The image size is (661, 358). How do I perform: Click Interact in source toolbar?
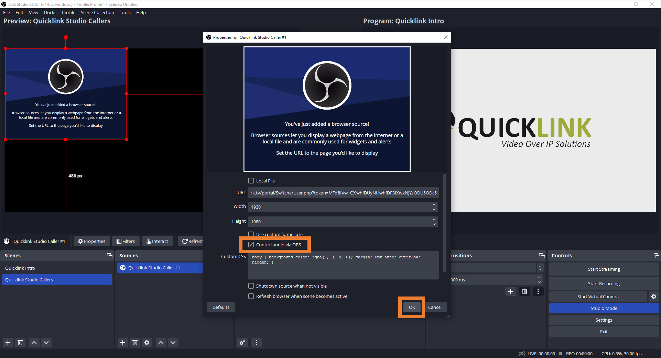(x=158, y=241)
